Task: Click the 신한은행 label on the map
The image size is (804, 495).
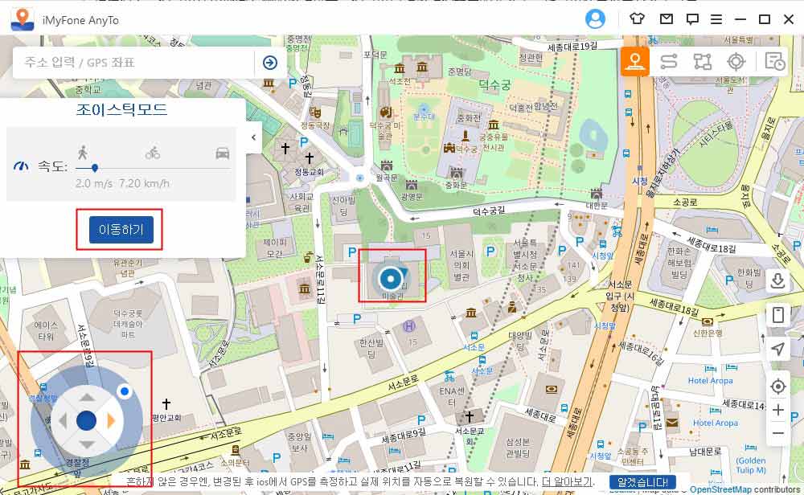Action: (708, 333)
